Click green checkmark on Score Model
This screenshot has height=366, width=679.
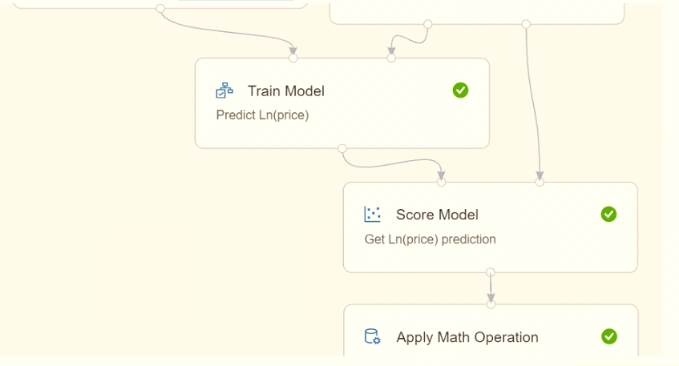[x=608, y=214]
